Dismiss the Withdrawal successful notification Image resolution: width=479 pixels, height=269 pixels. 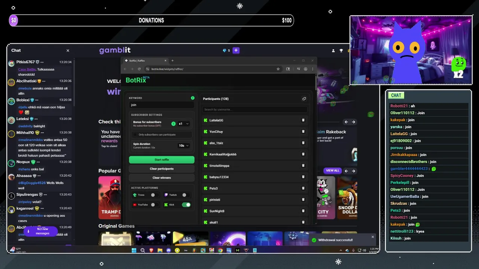(x=372, y=237)
